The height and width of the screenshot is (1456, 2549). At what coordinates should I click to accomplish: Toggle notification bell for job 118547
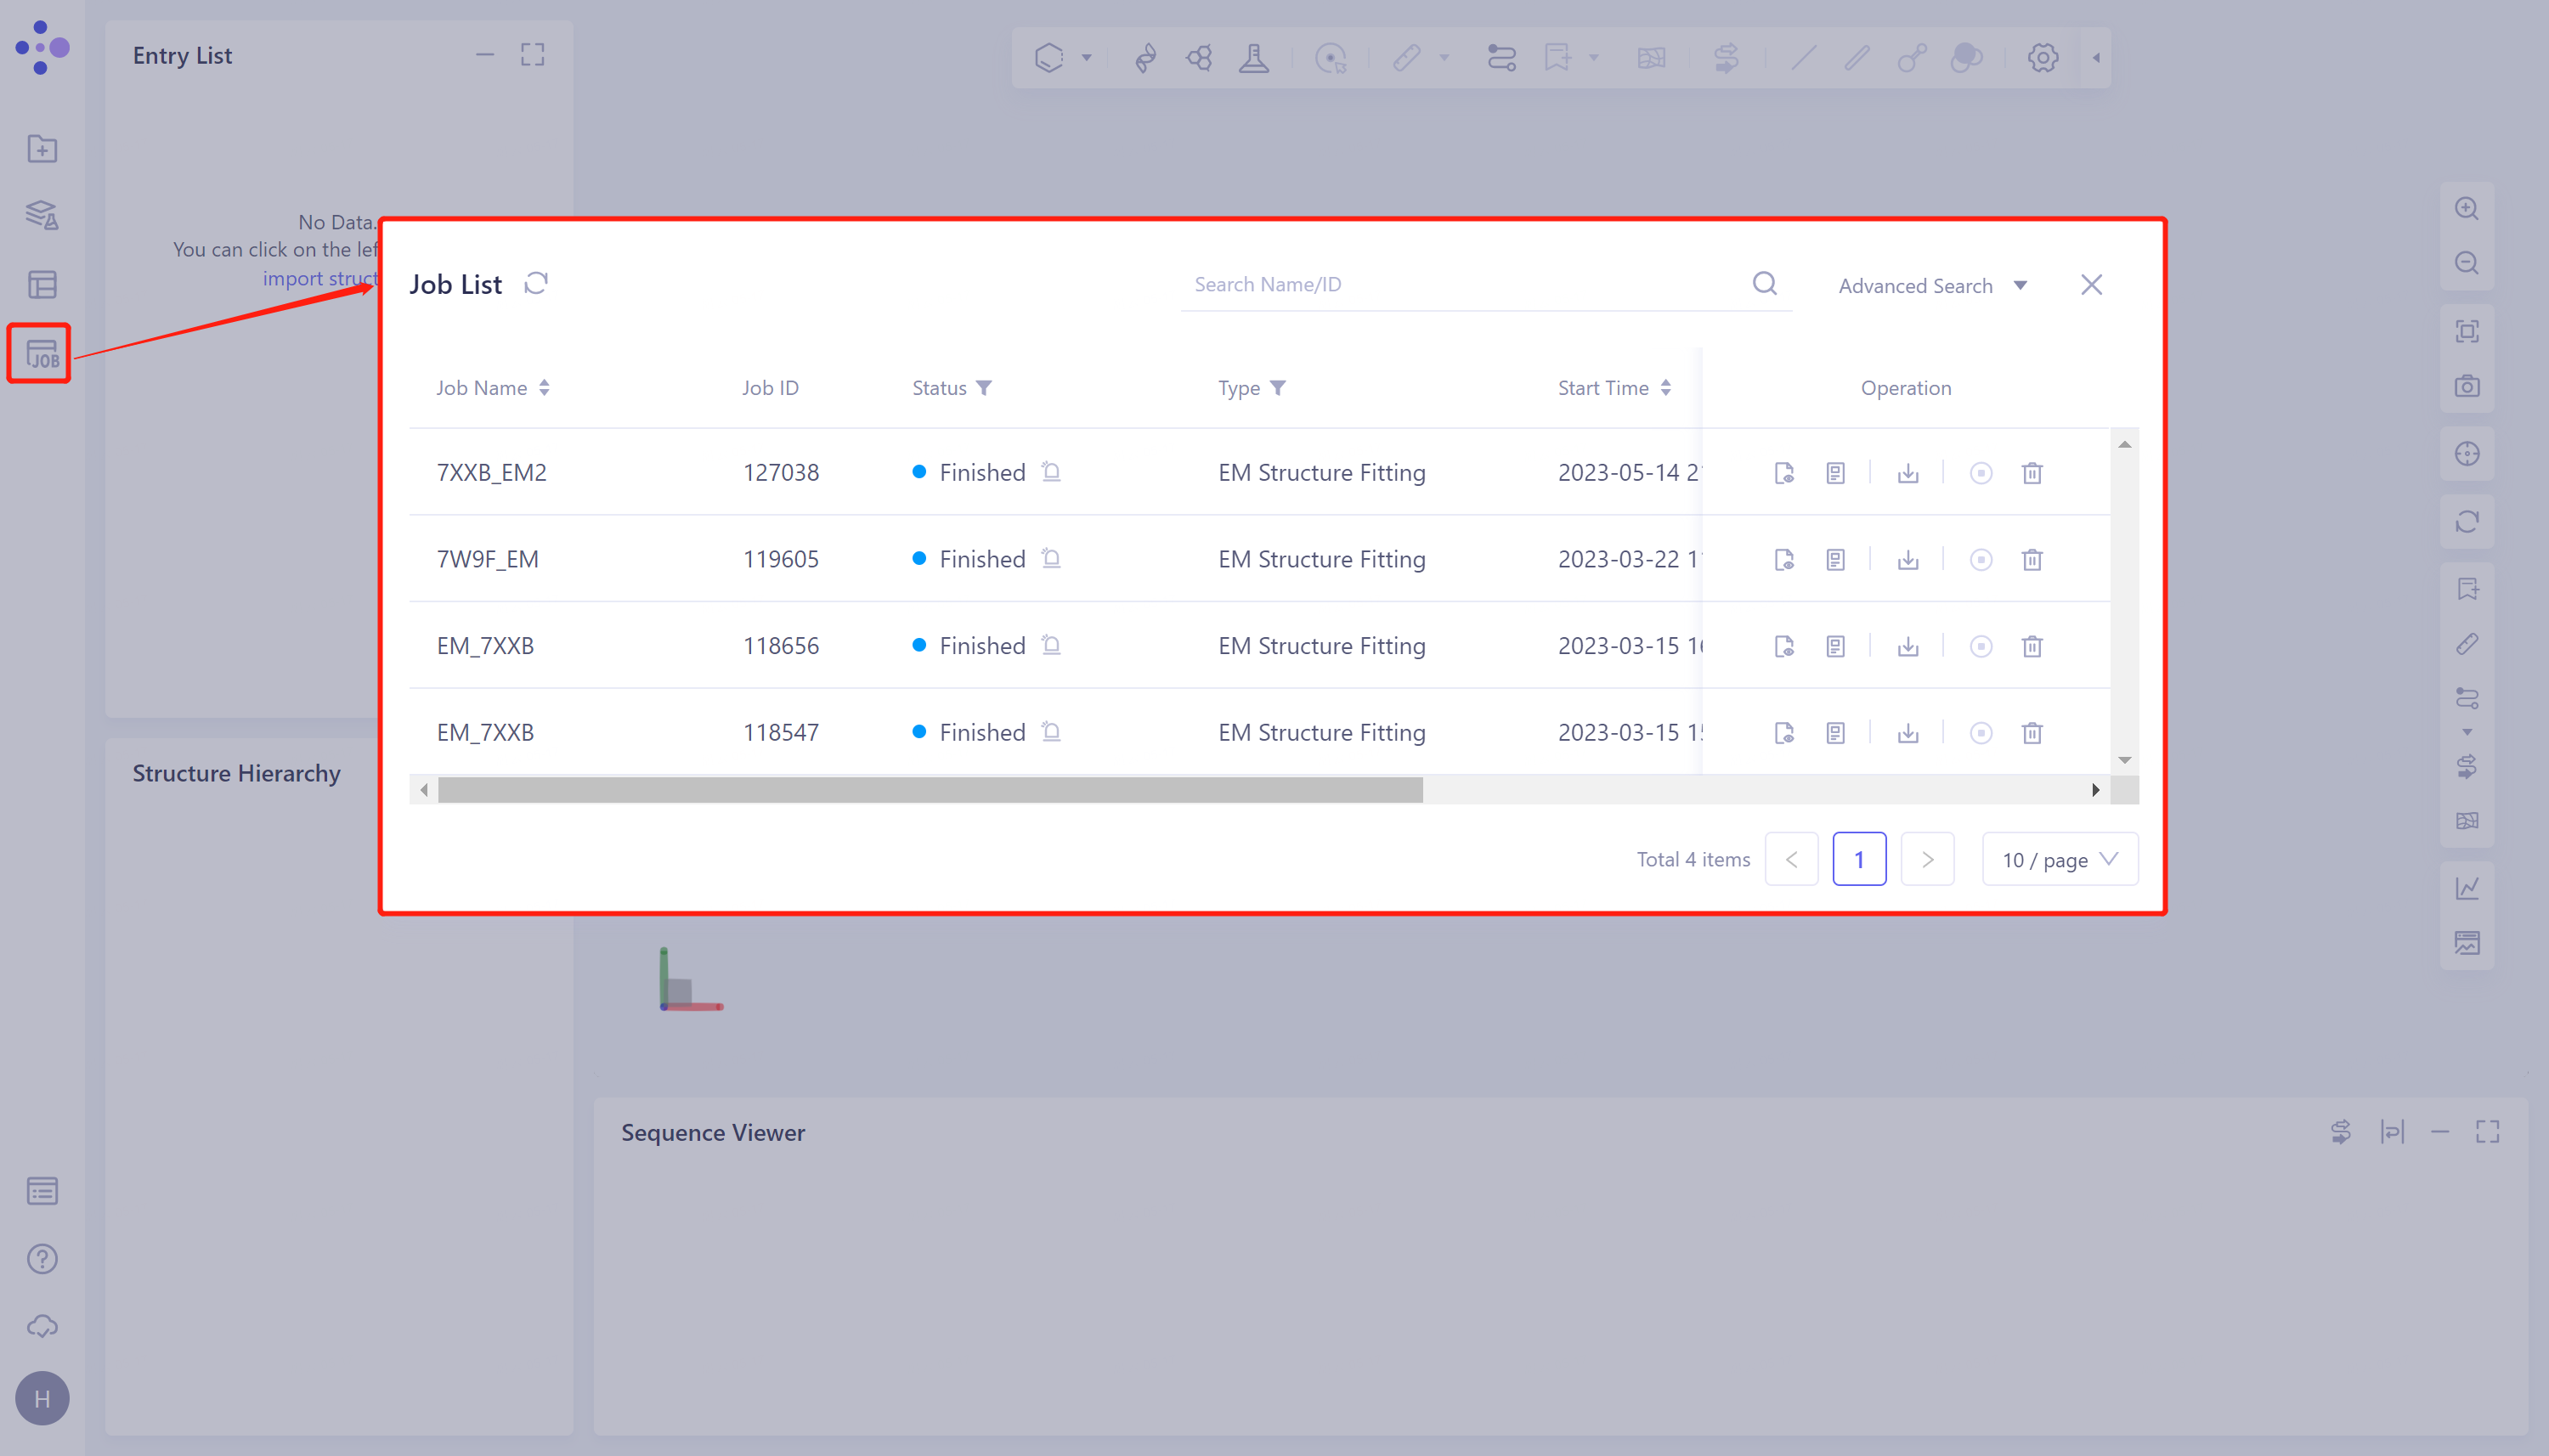click(x=1051, y=731)
